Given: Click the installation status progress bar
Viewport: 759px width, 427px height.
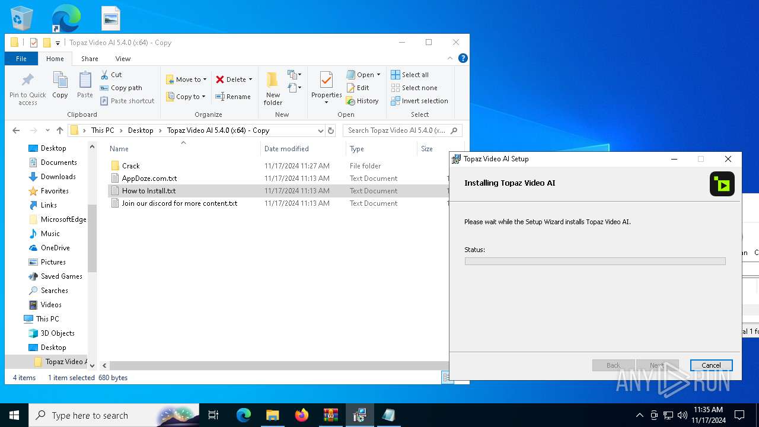Looking at the screenshot, I should (x=595, y=261).
